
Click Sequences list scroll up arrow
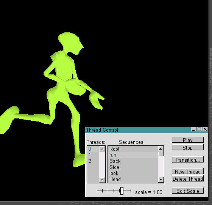click(161, 149)
